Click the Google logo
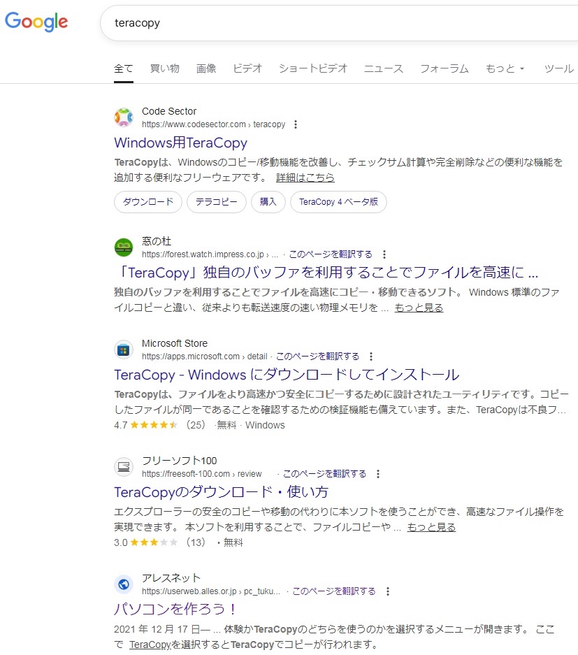 pyautogui.click(x=36, y=22)
